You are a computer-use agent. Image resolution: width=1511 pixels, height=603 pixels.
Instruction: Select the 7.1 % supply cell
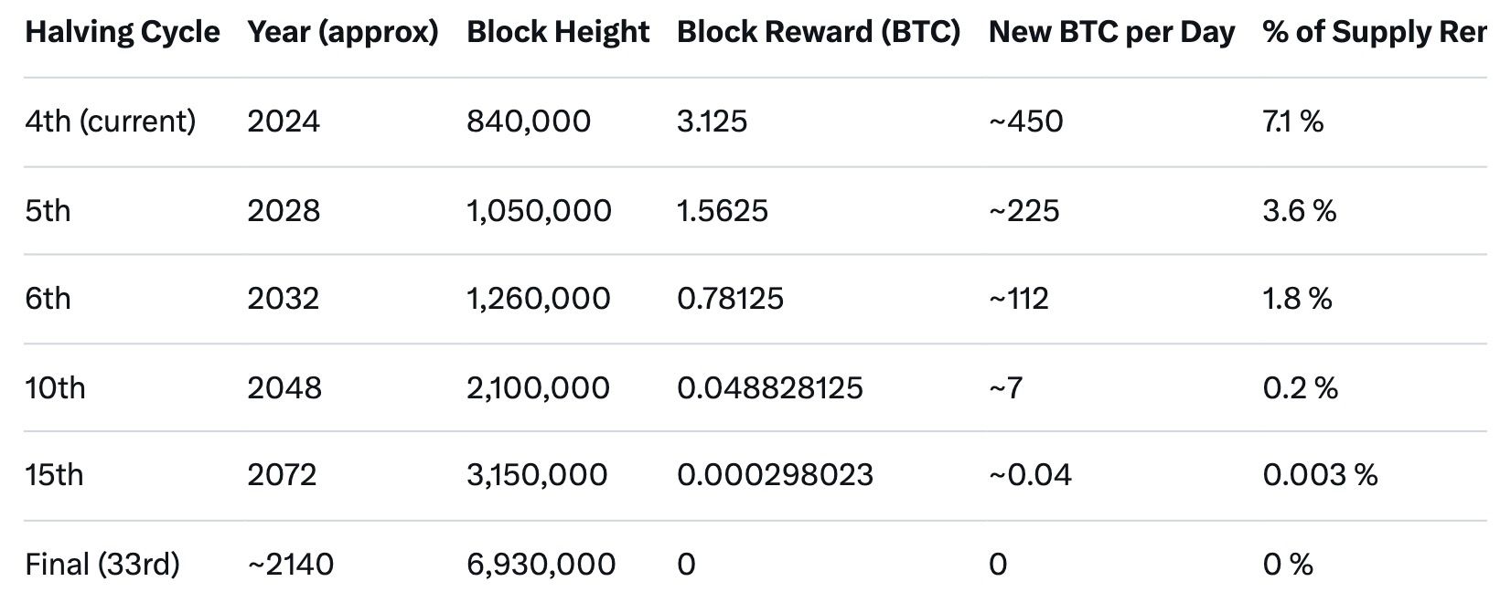[x=1292, y=122]
